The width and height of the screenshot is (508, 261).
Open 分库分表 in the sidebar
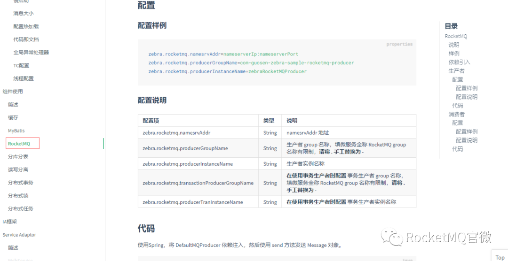[x=18, y=156]
